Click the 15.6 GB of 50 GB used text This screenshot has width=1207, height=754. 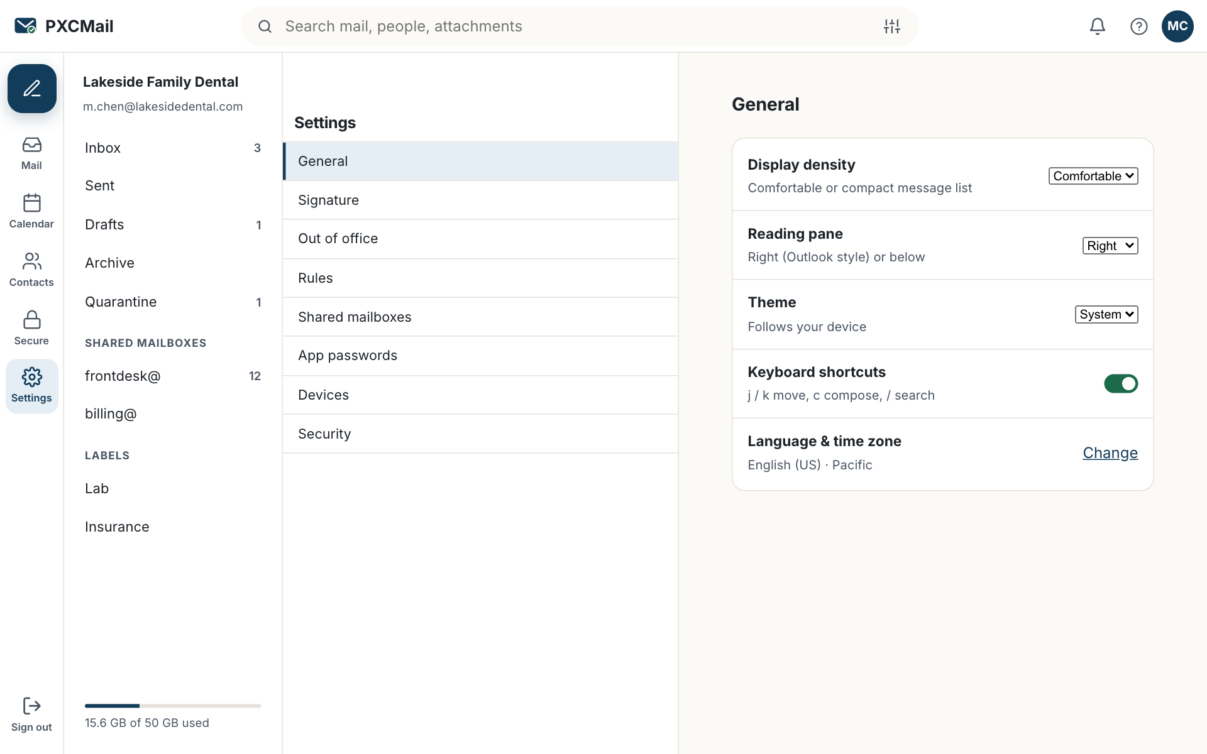point(147,723)
